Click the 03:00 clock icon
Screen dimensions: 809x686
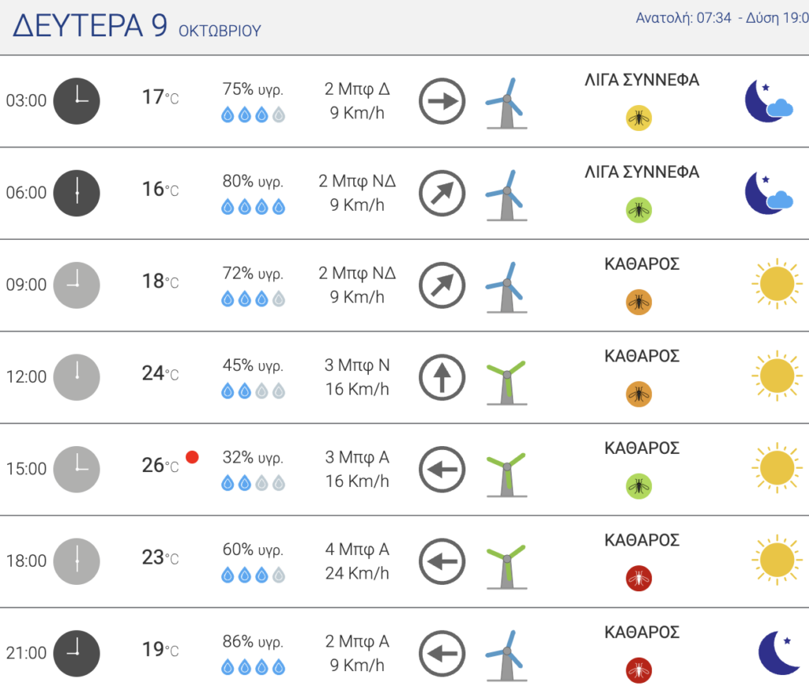pyautogui.click(x=77, y=101)
